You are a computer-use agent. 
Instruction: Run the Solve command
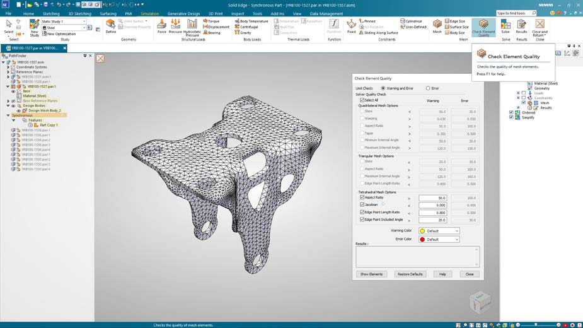[x=505, y=26]
